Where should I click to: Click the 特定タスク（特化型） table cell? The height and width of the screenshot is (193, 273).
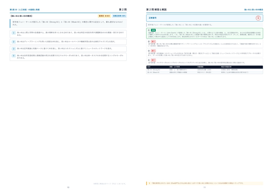click(x=204, y=73)
